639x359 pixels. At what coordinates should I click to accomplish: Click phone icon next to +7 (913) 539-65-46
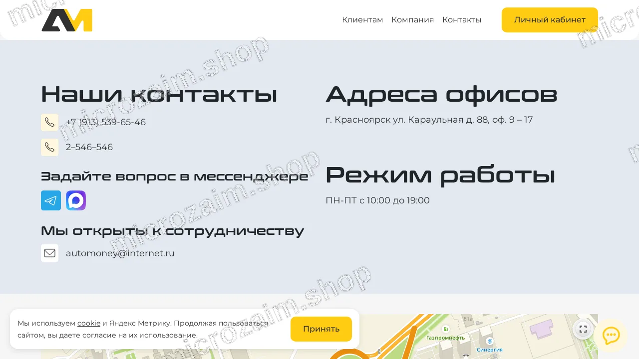point(49,122)
